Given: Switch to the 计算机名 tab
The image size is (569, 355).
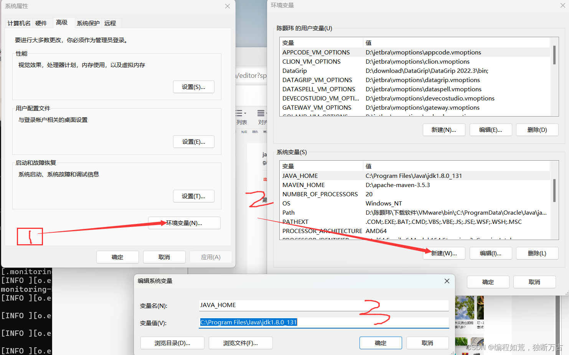Looking at the screenshot, I should pos(18,23).
